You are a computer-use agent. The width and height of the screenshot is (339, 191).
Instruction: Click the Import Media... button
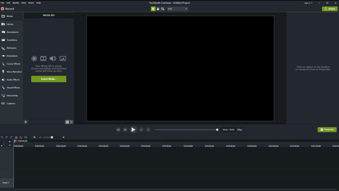pos(49,79)
